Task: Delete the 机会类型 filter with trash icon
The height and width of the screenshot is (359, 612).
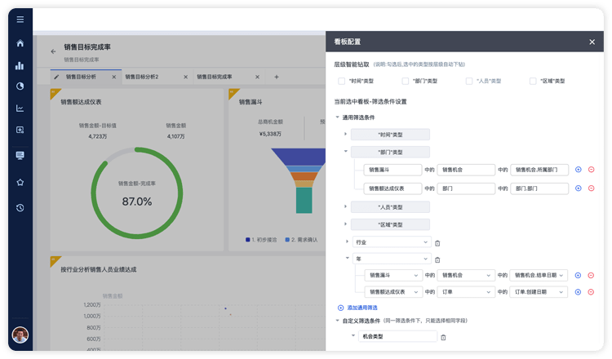Action: point(443,337)
